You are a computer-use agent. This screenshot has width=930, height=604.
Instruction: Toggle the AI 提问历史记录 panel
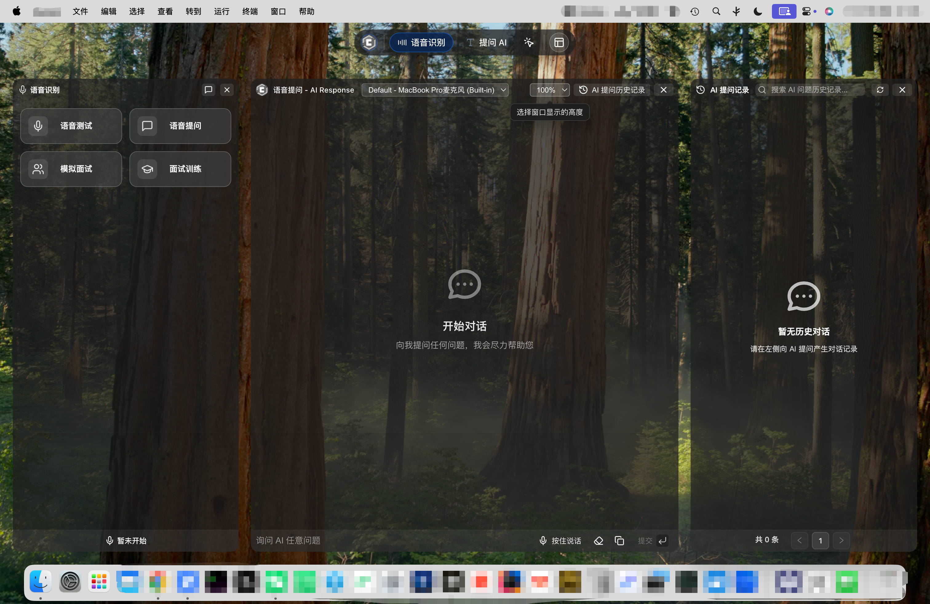612,90
